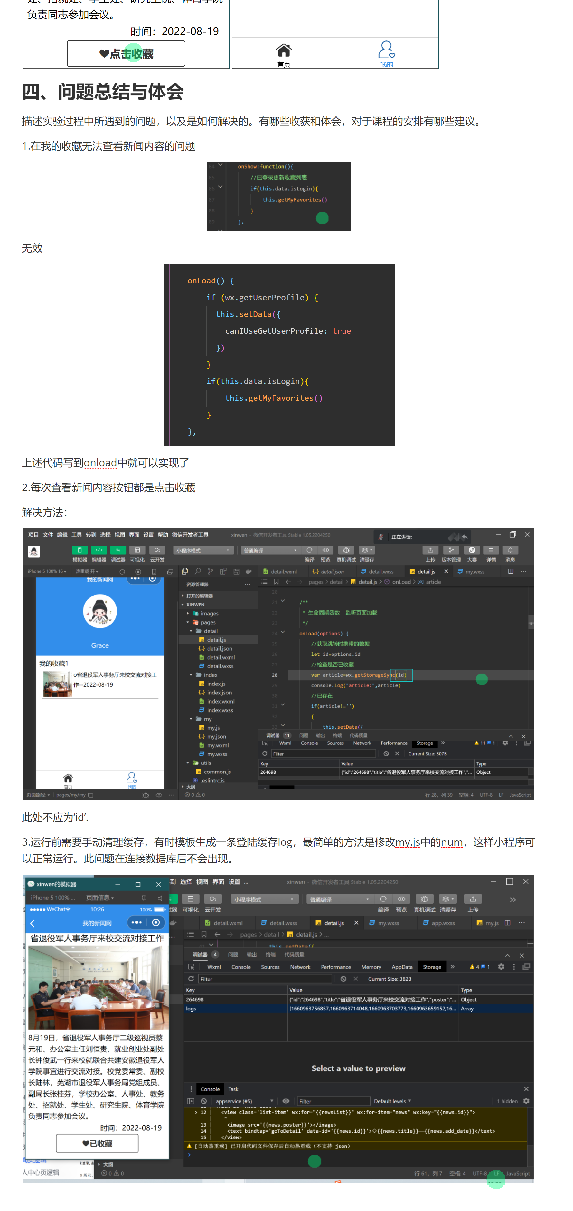The width and height of the screenshot is (573, 1211).
Task: Click the split editor icon in the first DevTools screenshot
Action: tap(511, 571)
